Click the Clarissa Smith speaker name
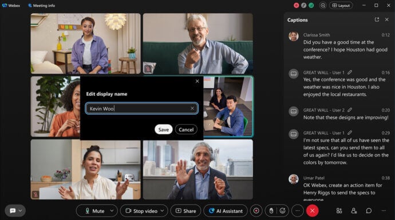The width and height of the screenshot is (395, 220). point(317,35)
